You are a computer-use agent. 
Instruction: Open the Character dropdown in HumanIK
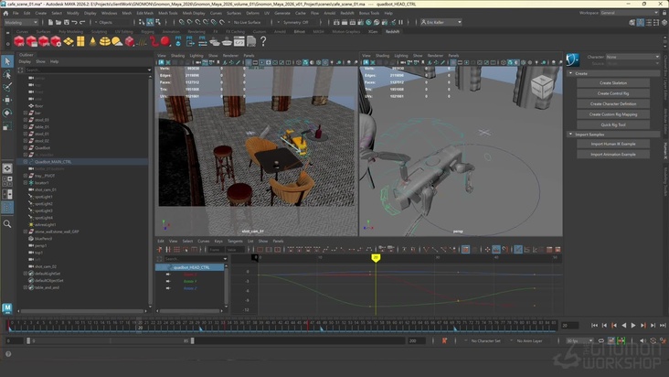pyautogui.click(x=631, y=56)
